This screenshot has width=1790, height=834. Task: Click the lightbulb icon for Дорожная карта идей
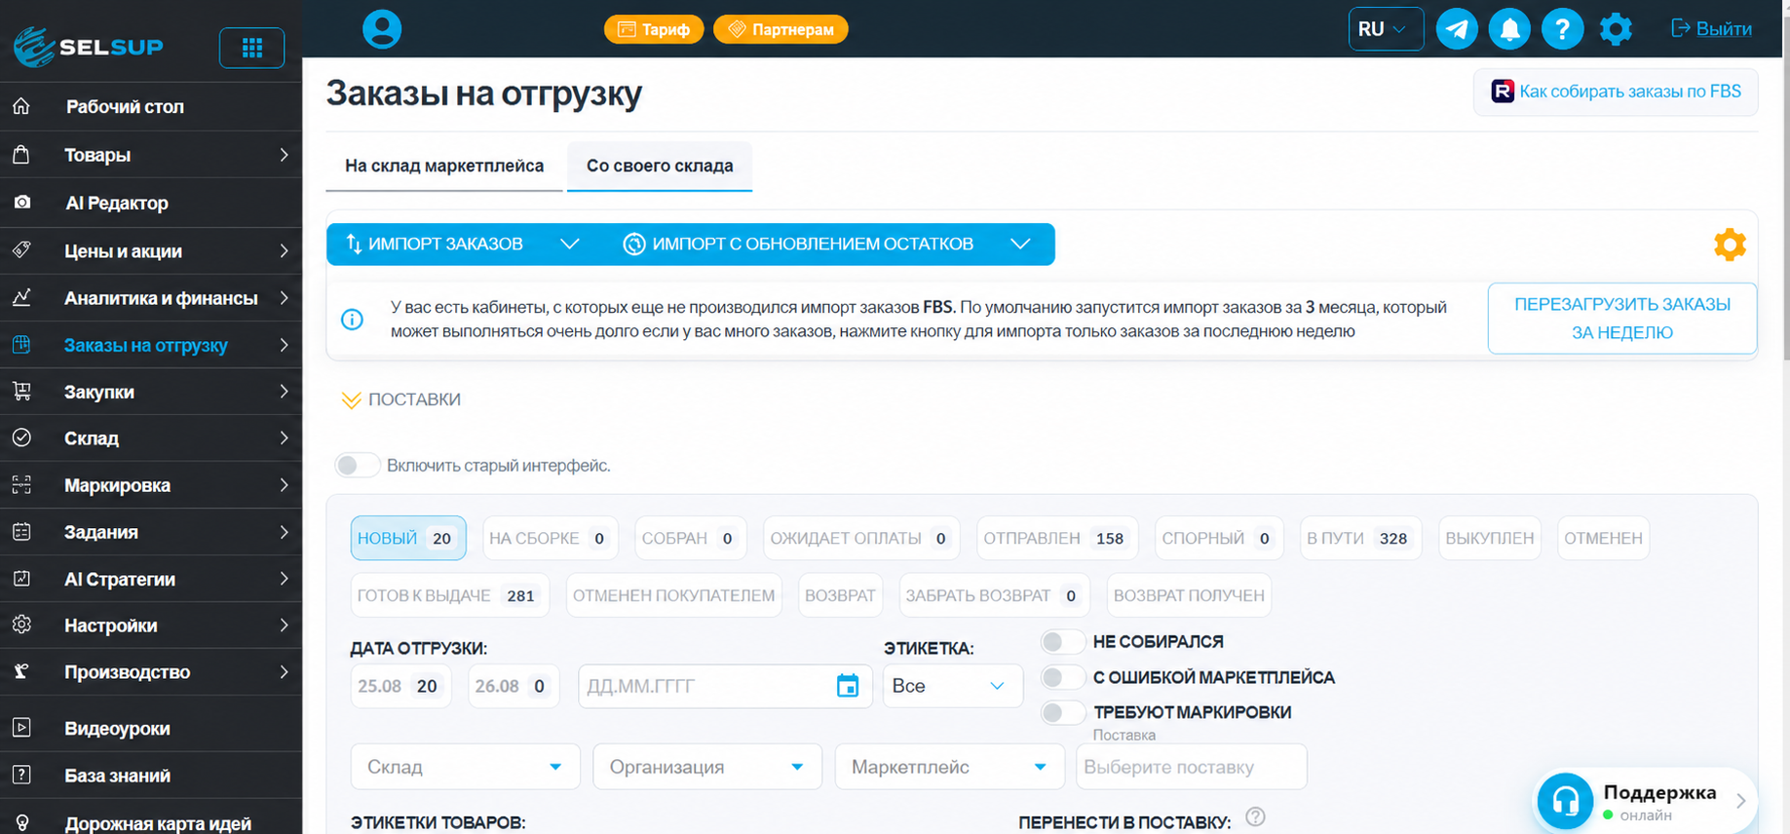[x=21, y=823]
